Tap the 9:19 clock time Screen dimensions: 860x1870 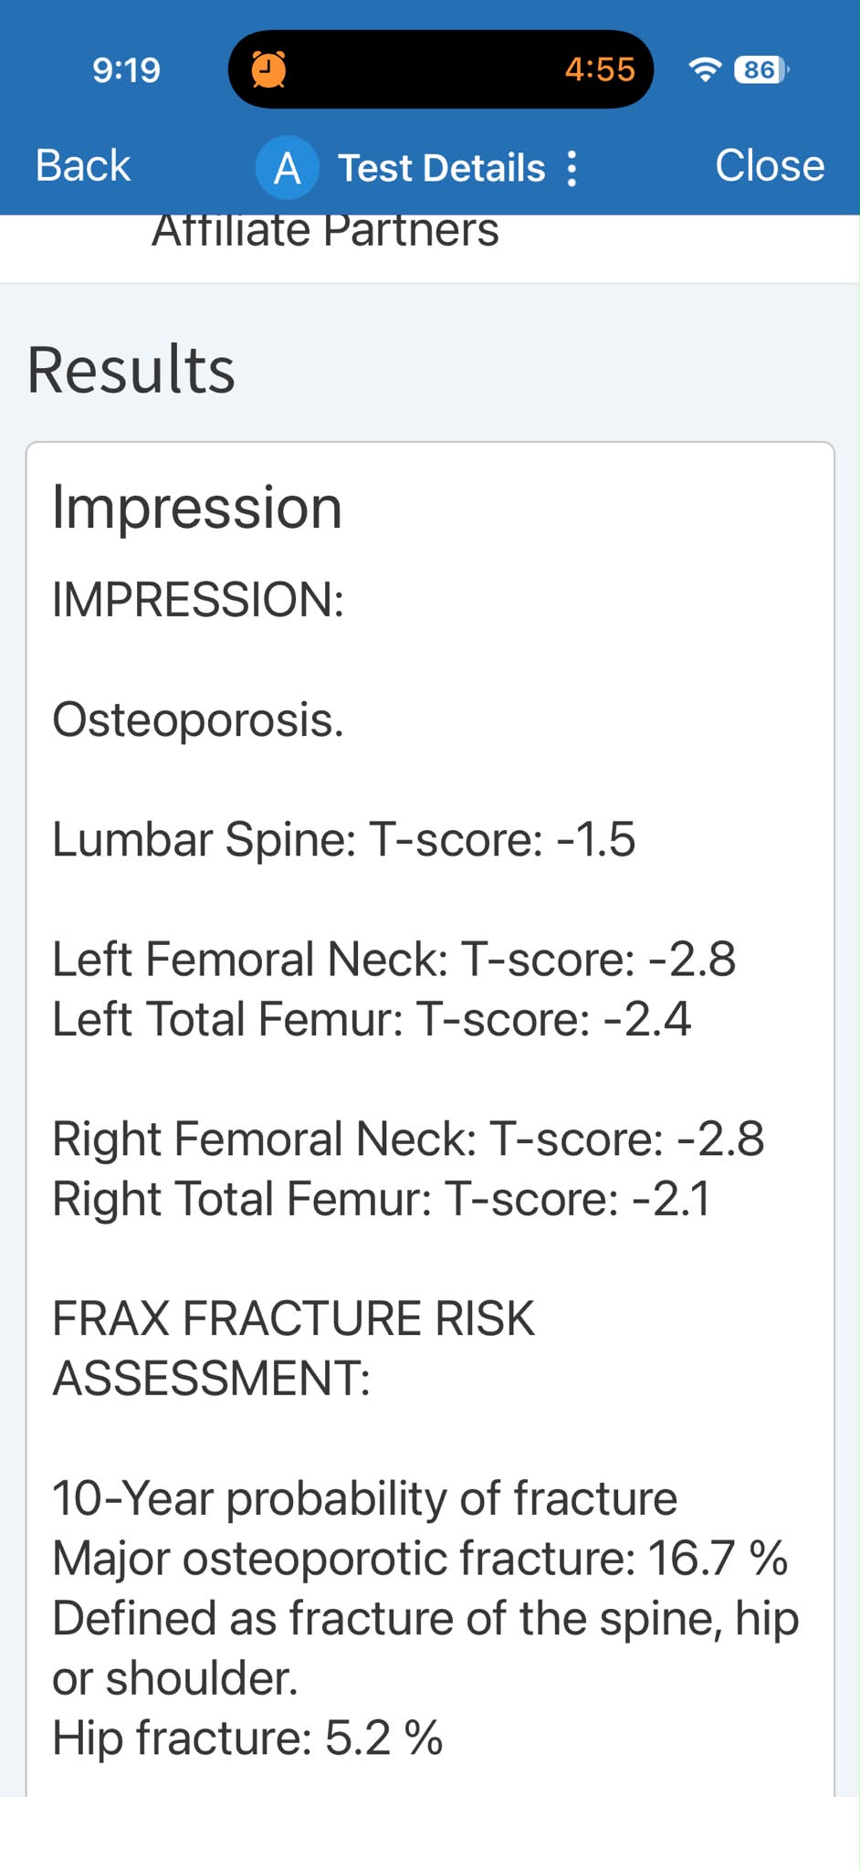(x=126, y=69)
